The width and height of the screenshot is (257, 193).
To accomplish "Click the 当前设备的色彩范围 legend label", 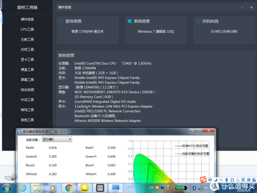I will 195,154.
